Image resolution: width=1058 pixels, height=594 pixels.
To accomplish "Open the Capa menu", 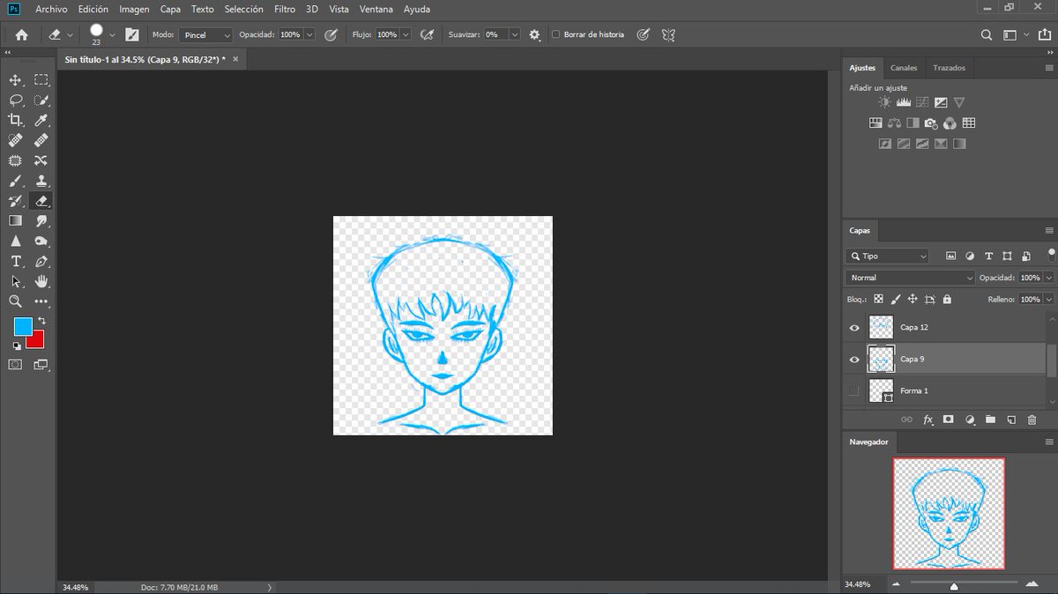I will coord(171,9).
